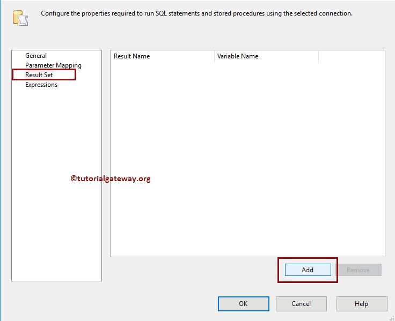Viewport: 395px width, 321px height.
Task: Click the window resize grip corner
Action: (x=392, y=318)
